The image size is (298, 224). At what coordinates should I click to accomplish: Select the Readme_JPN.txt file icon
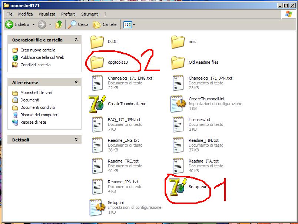click(x=97, y=187)
